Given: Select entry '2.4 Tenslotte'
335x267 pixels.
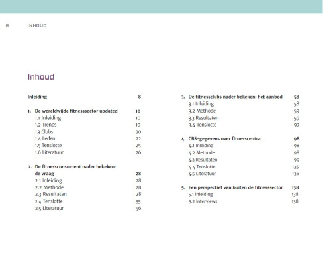Looking at the screenshot, I should tap(49, 201).
